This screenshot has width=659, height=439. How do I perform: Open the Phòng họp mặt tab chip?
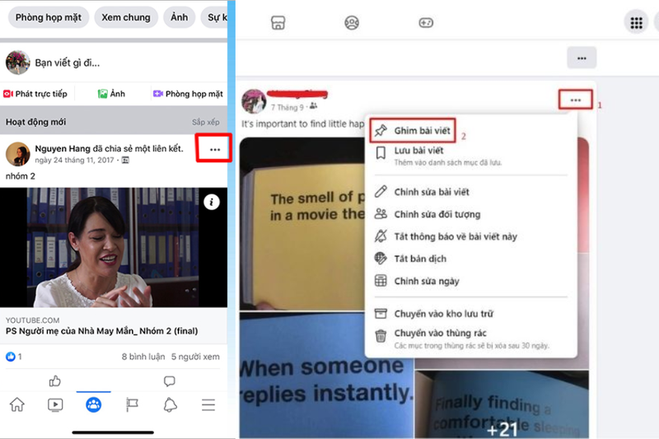click(x=49, y=17)
